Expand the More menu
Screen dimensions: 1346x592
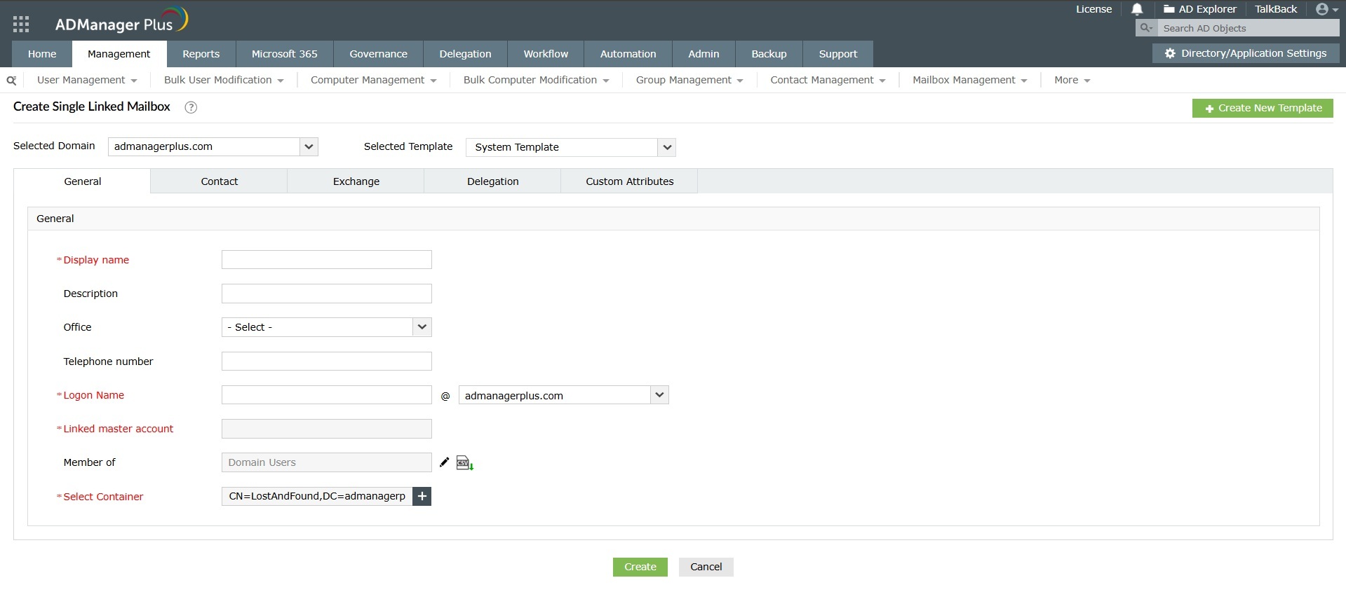[1072, 80]
